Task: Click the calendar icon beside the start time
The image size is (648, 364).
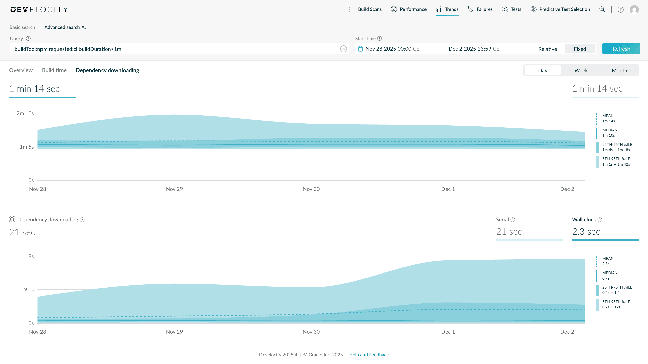Action: (x=361, y=49)
